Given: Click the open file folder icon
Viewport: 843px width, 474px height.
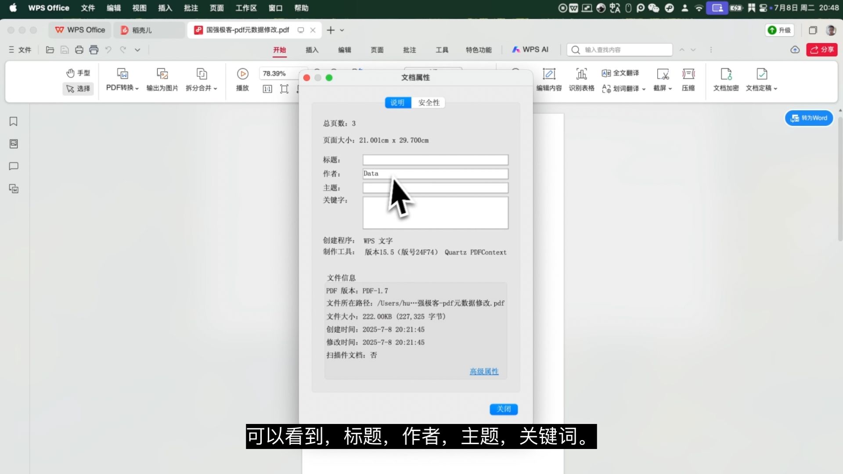Looking at the screenshot, I should click(x=50, y=50).
